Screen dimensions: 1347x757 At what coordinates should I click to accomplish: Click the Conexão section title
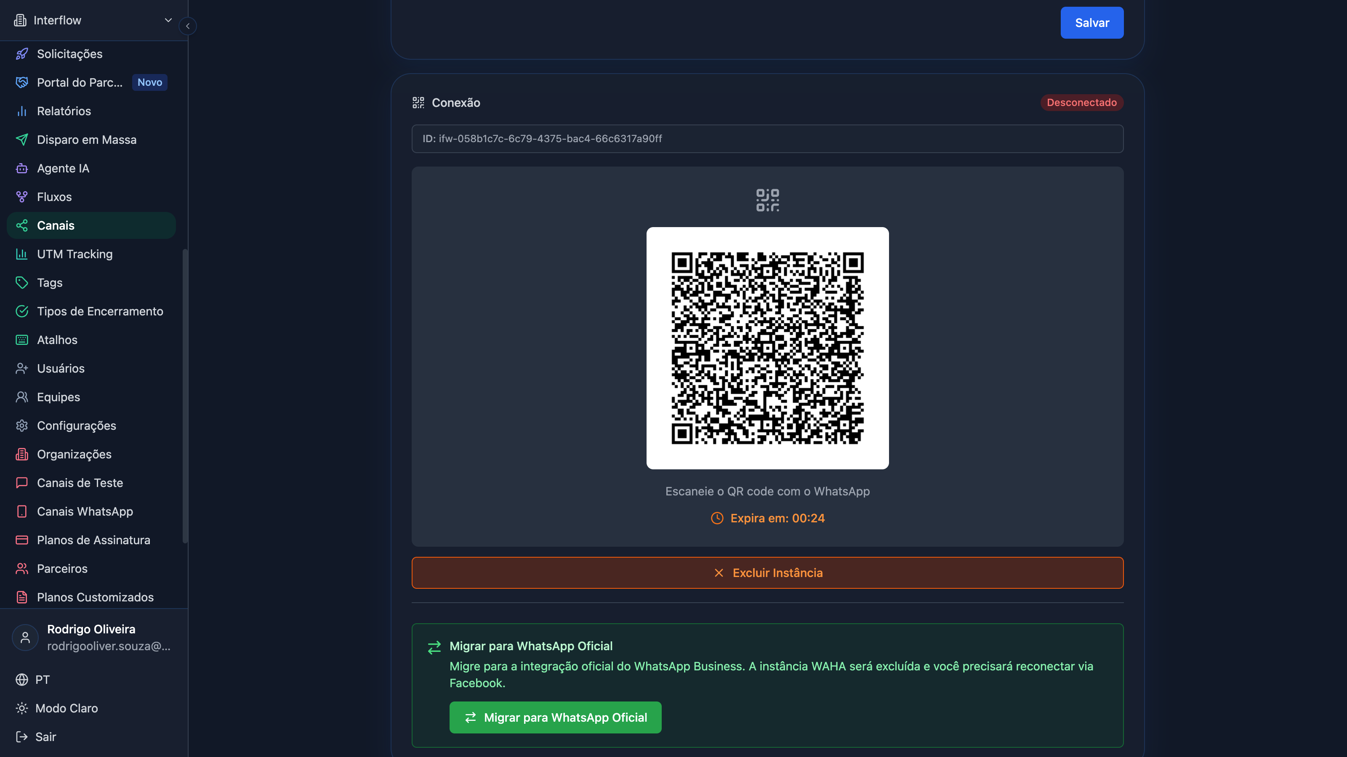coord(455,103)
